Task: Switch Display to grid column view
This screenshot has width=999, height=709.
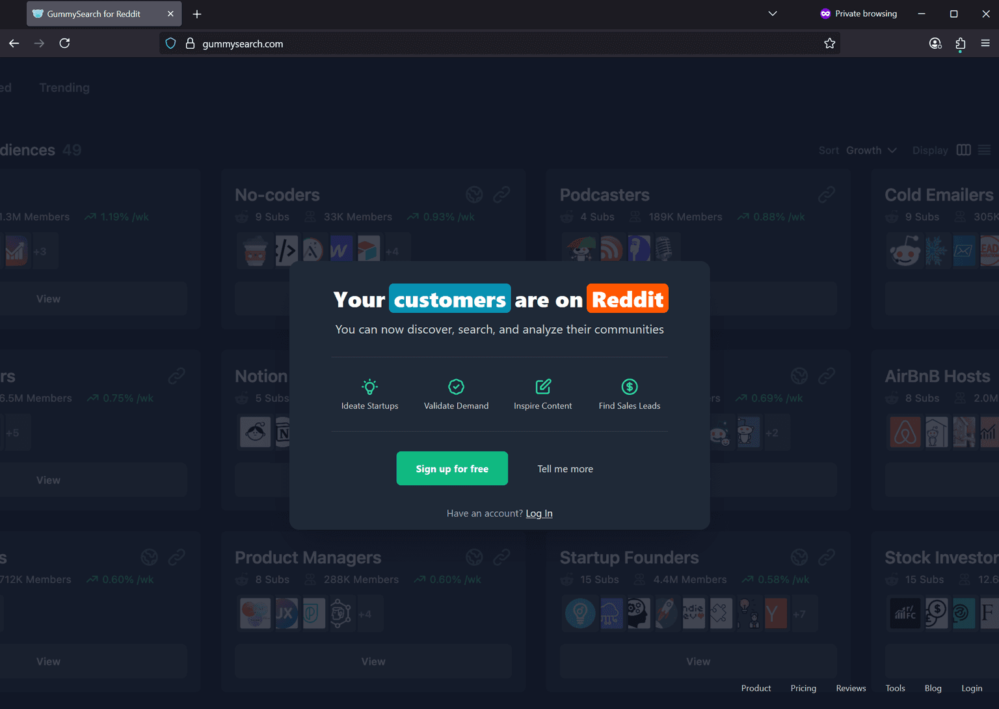Action: (963, 150)
